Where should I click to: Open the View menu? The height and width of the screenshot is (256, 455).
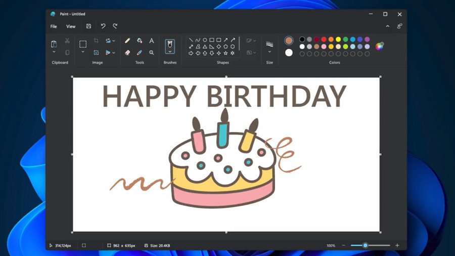[71, 26]
